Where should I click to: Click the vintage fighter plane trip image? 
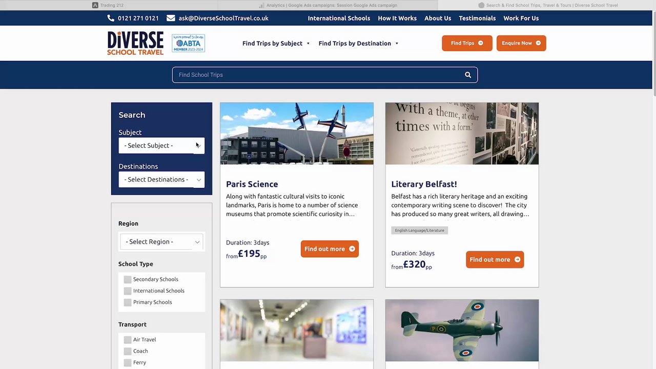[x=462, y=331]
